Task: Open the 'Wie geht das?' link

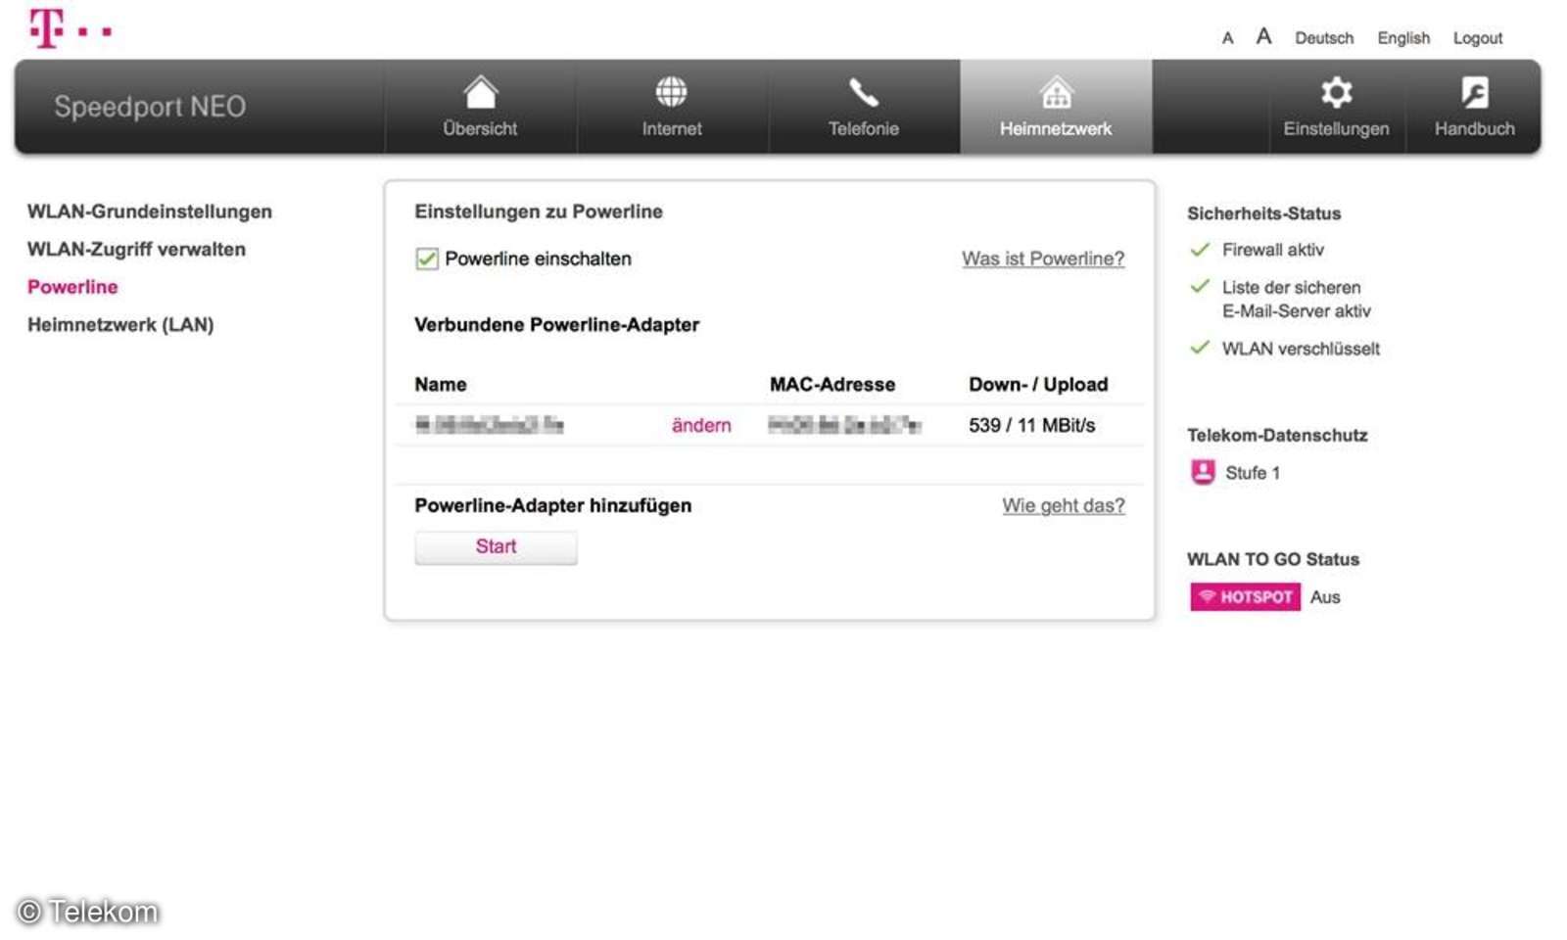Action: point(1063,505)
